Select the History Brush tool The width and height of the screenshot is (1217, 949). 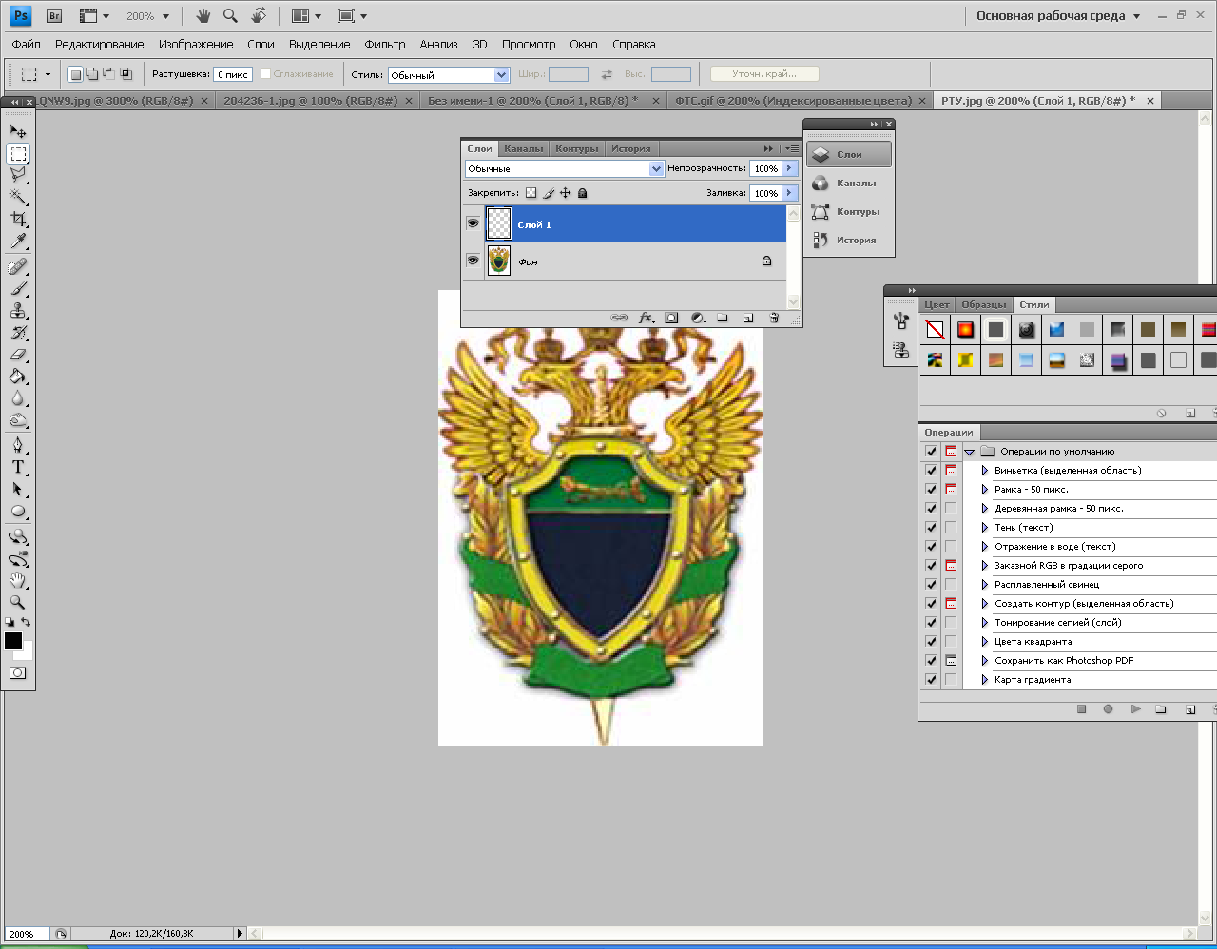click(x=18, y=333)
